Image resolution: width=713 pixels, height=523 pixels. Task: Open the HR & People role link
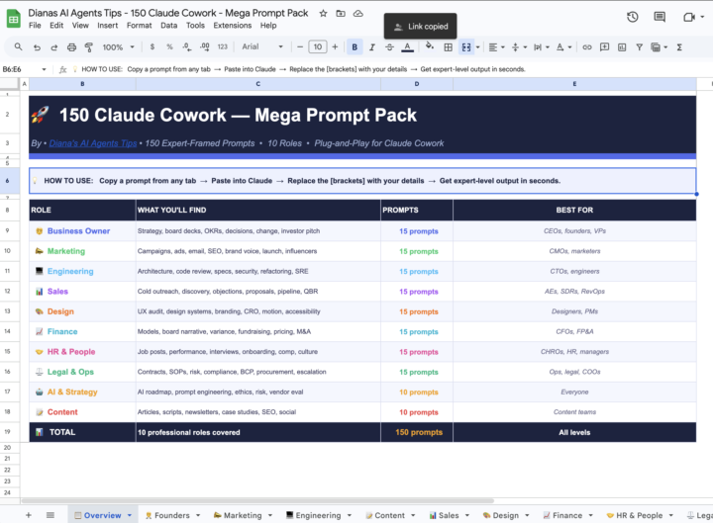pyautogui.click(x=71, y=352)
